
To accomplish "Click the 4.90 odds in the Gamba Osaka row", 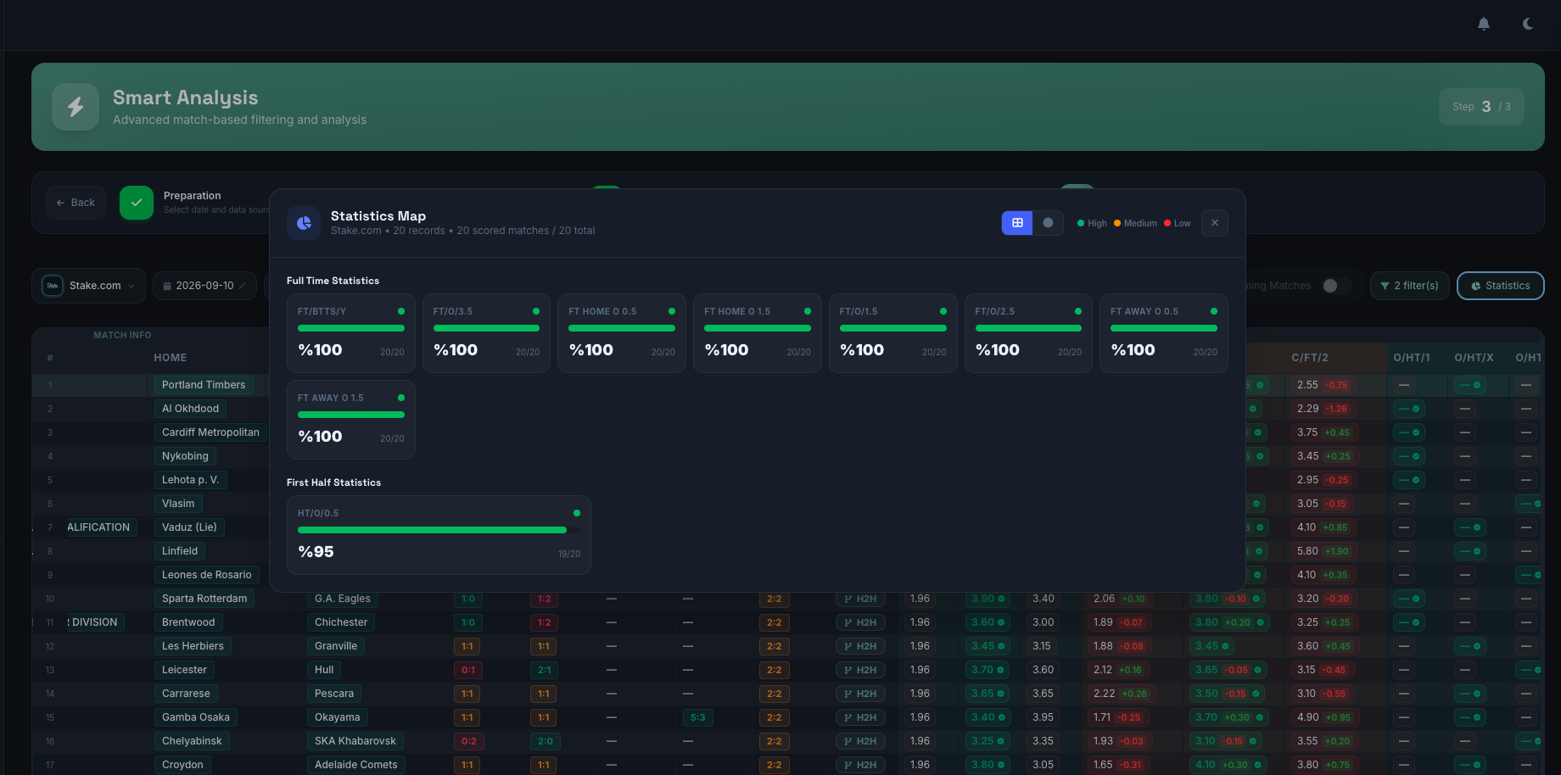I will coord(1307,717).
